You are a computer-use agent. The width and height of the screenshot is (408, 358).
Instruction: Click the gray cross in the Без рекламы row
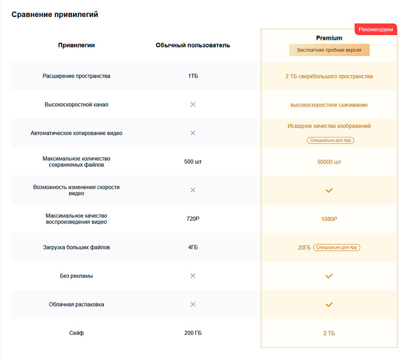(x=193, y=276)
